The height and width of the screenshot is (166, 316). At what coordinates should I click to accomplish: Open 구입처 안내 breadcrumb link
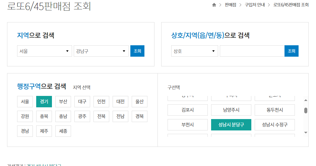coord(255,5)
